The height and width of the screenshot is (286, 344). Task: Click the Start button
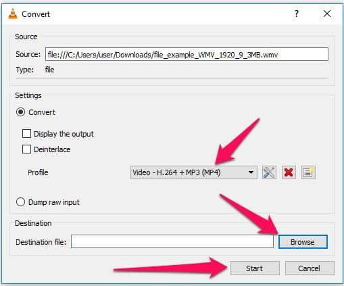point(255,268)
